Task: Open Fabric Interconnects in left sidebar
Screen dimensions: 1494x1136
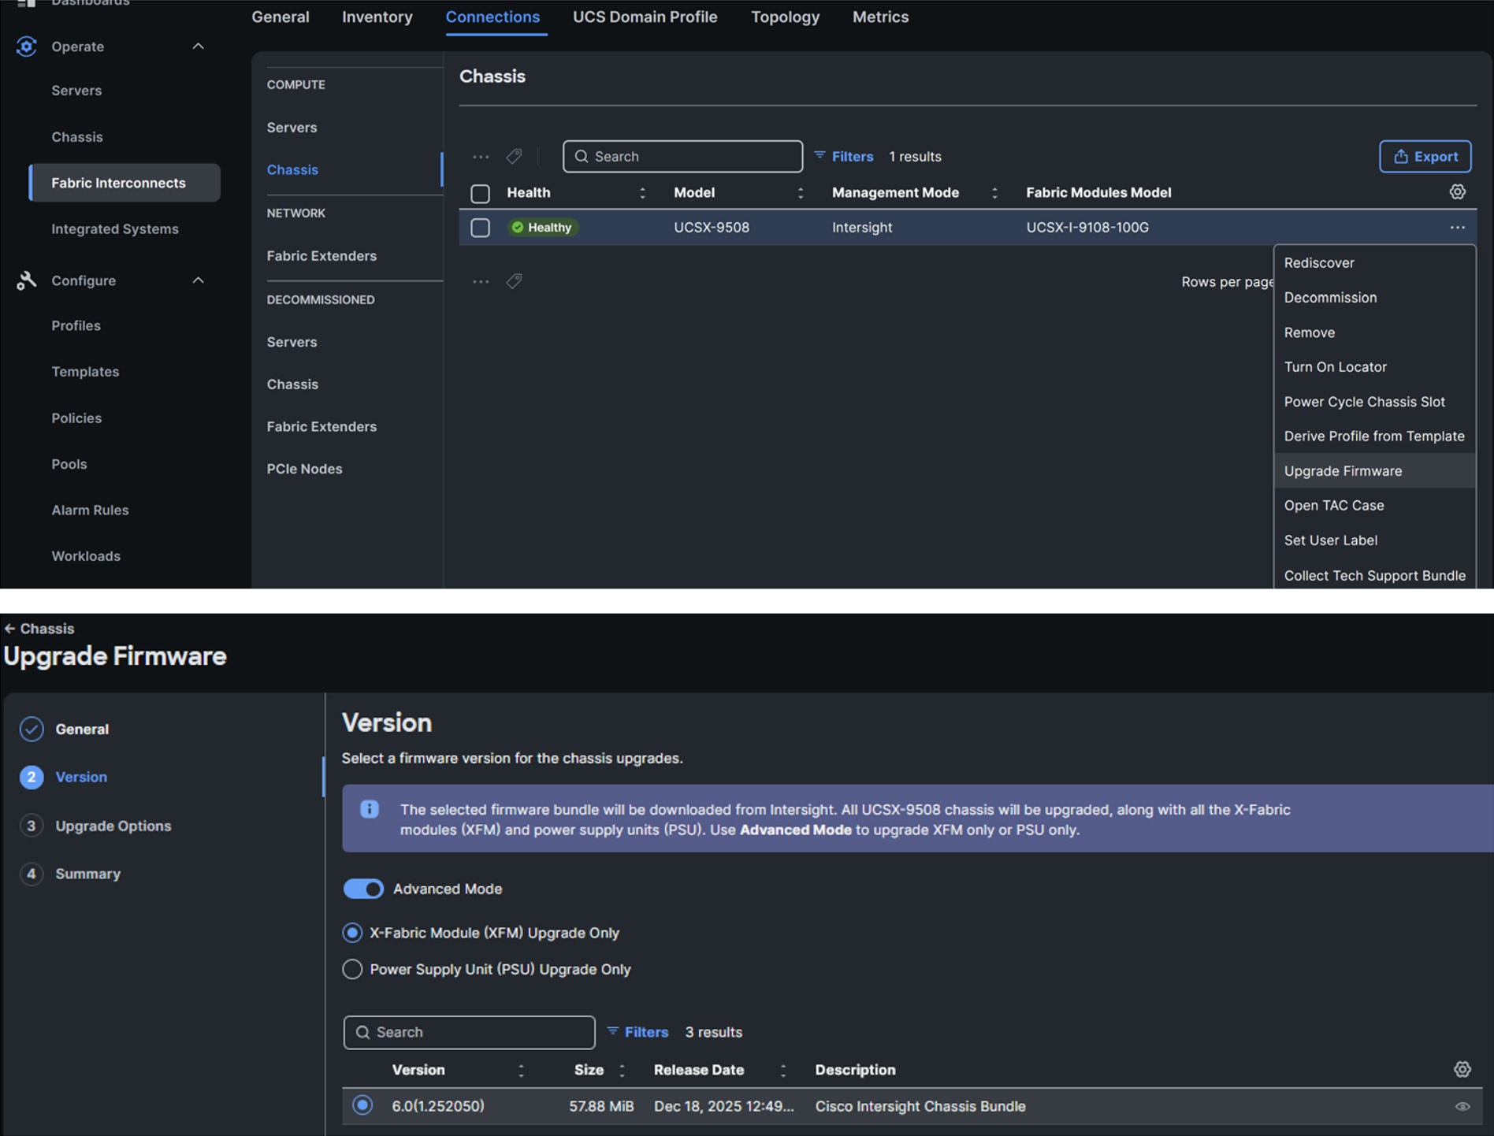Action: [124, 183]
